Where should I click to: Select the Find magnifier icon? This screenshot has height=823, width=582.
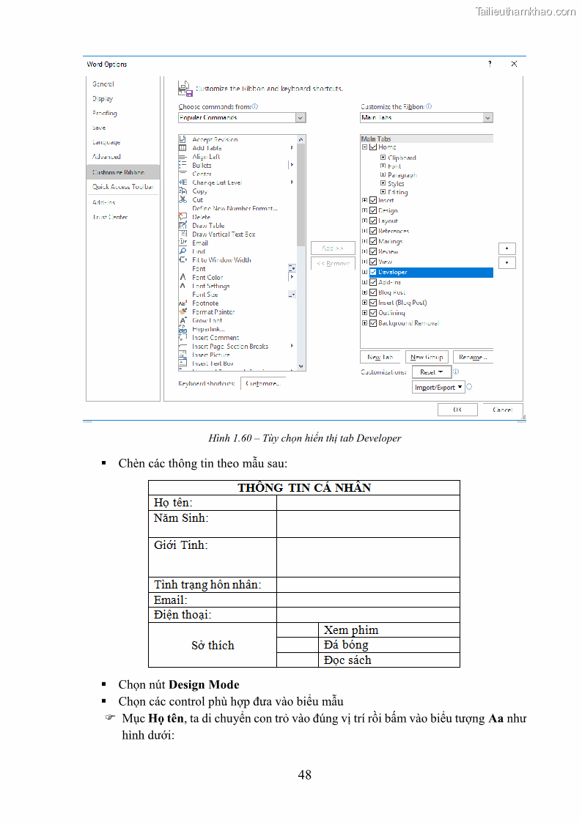pos(183,251)
